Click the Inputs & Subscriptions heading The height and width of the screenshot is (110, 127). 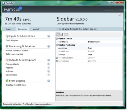22,36
